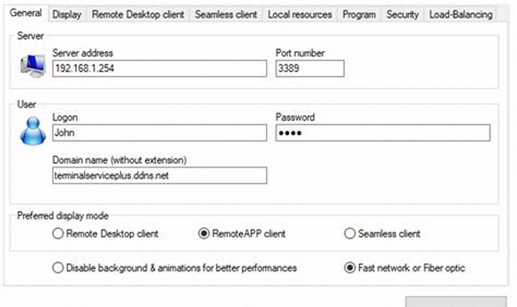This screenshot has width=517, height=307.
Task: Click the Port number field showing 3389
Action: point(309,69)
